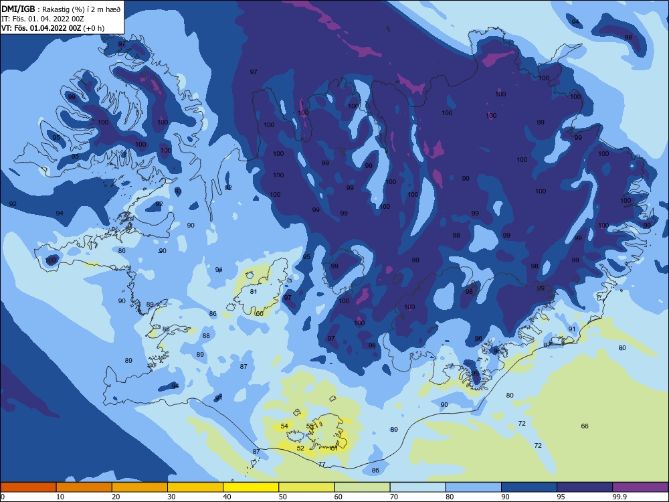Click the legend scale label '20'
This screenshot has height=502, width=669.
pos(116,497)
